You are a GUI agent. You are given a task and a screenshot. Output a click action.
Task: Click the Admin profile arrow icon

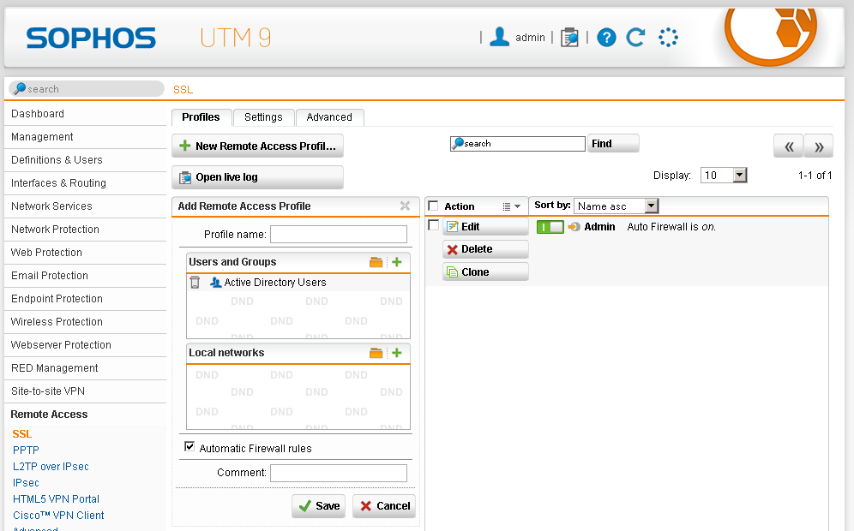tap(574, 227)
